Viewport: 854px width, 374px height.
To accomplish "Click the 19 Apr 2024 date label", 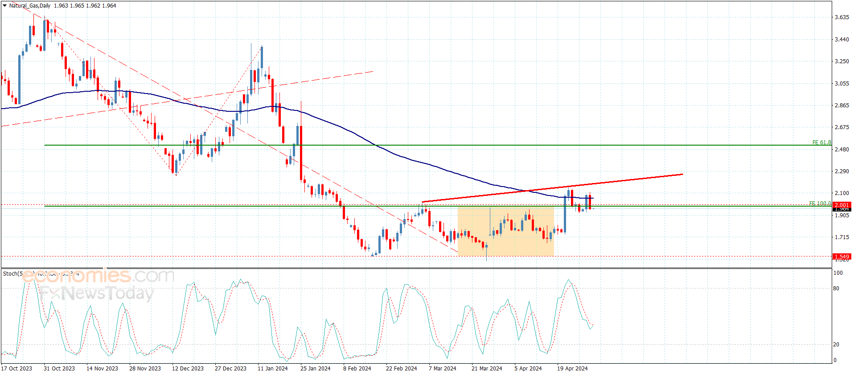I will tap(572, 368).
